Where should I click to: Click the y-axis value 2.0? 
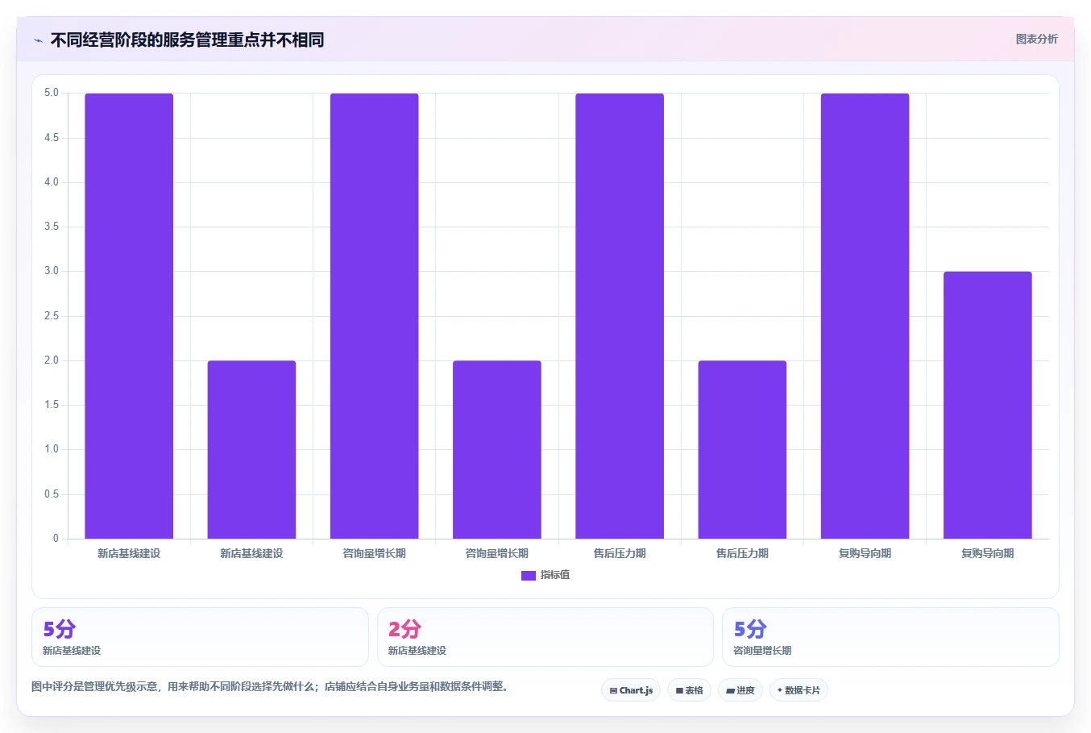coord(52,360)
